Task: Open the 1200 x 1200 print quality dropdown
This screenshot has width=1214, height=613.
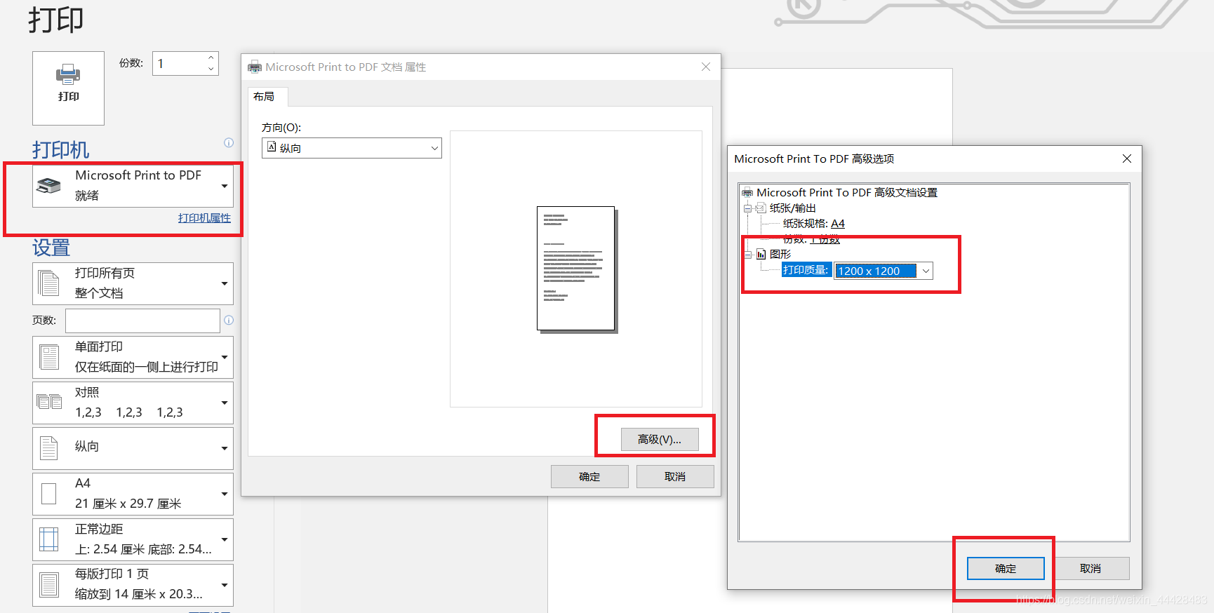Action: [883, 271]
